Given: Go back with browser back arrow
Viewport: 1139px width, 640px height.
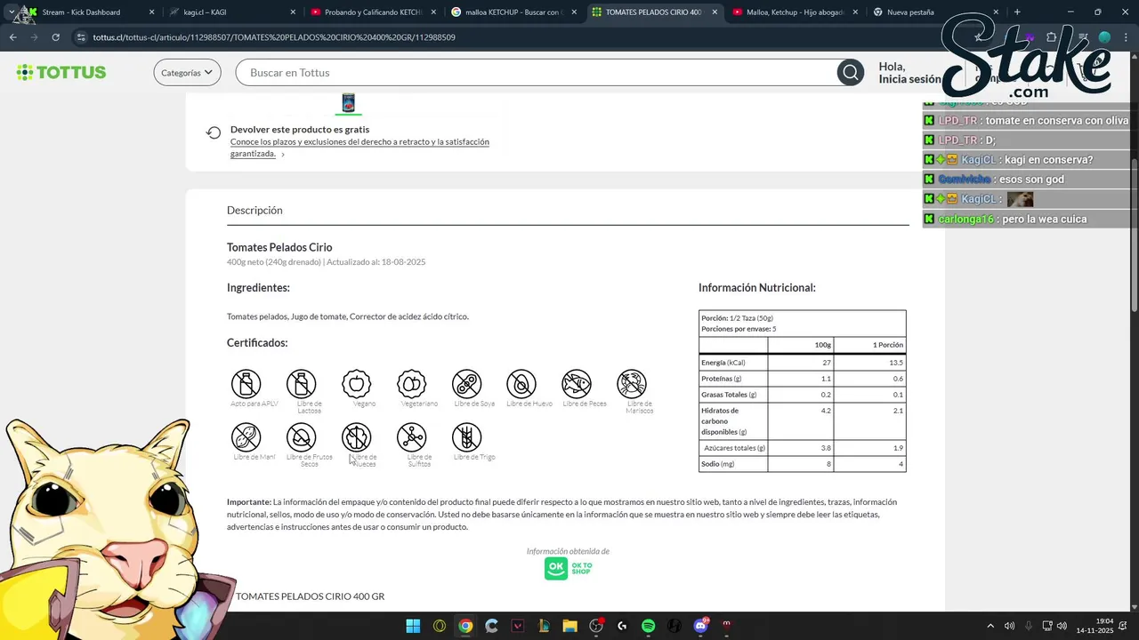Looking at the screenshot, I should [x=12, y=37].
